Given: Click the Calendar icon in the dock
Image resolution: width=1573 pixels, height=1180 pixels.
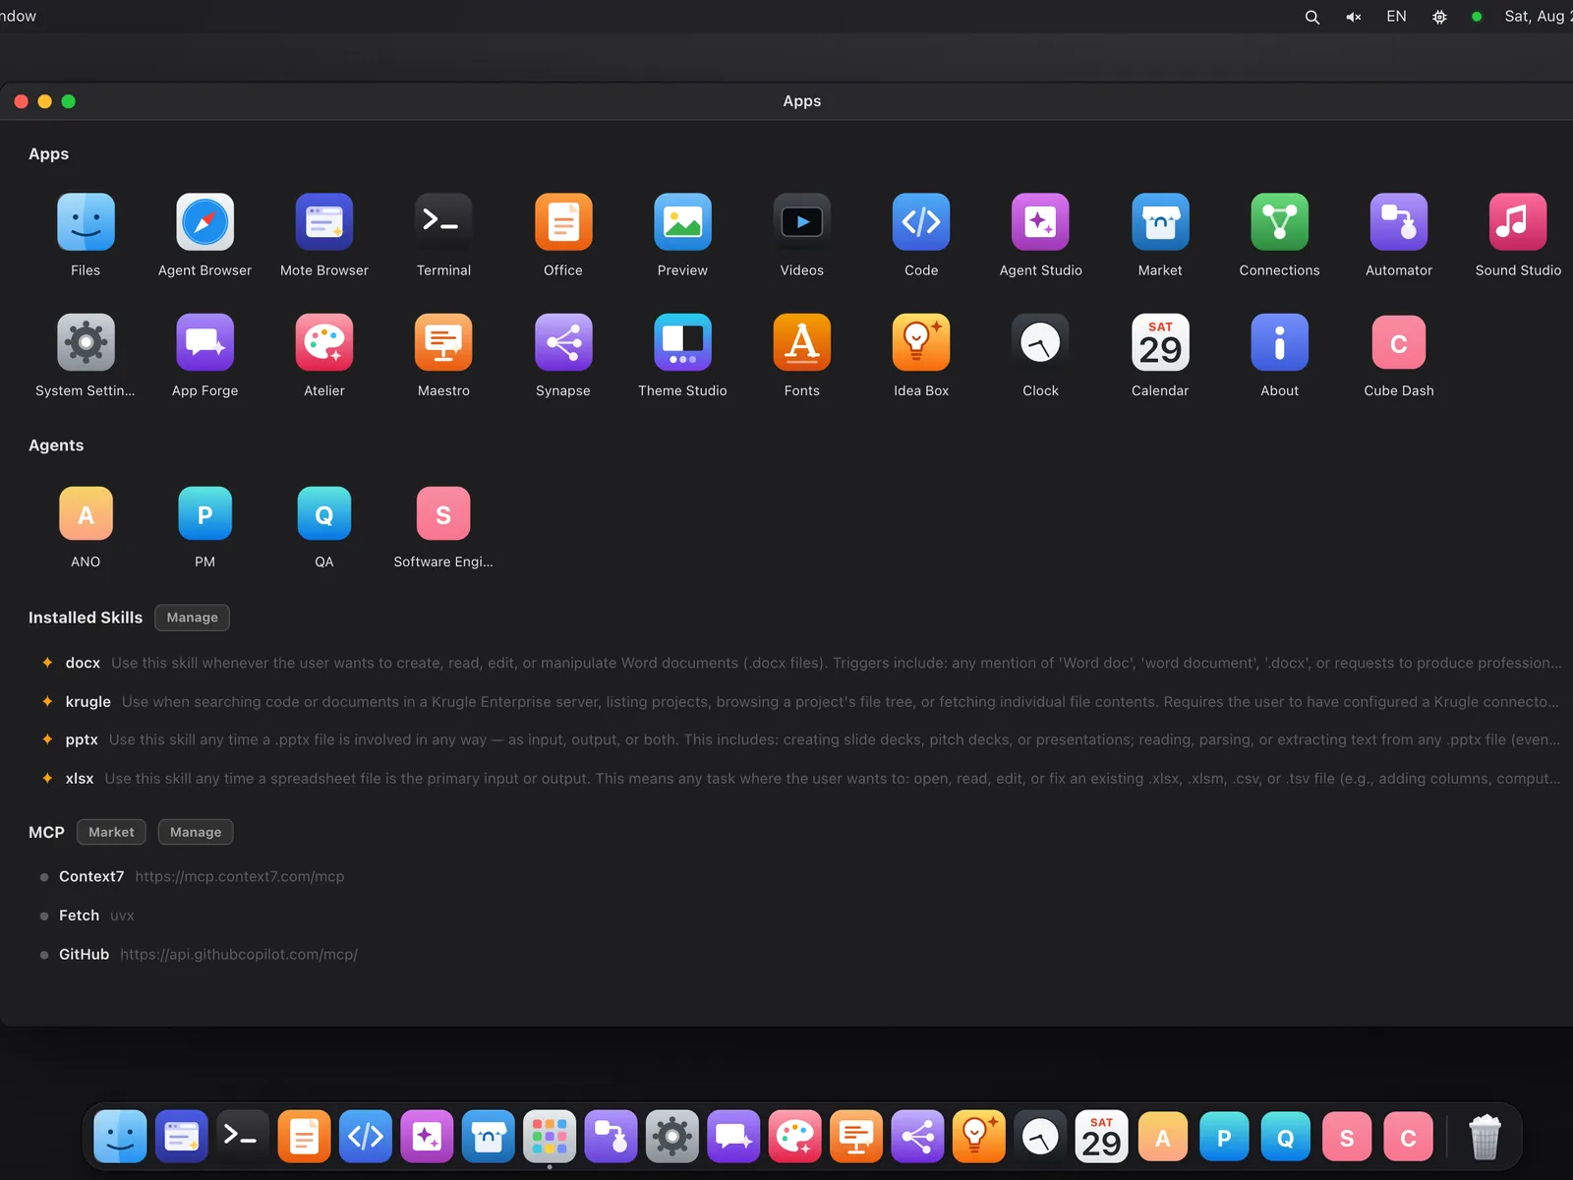Looking at the screenshot, I should click(1101, 1138).
